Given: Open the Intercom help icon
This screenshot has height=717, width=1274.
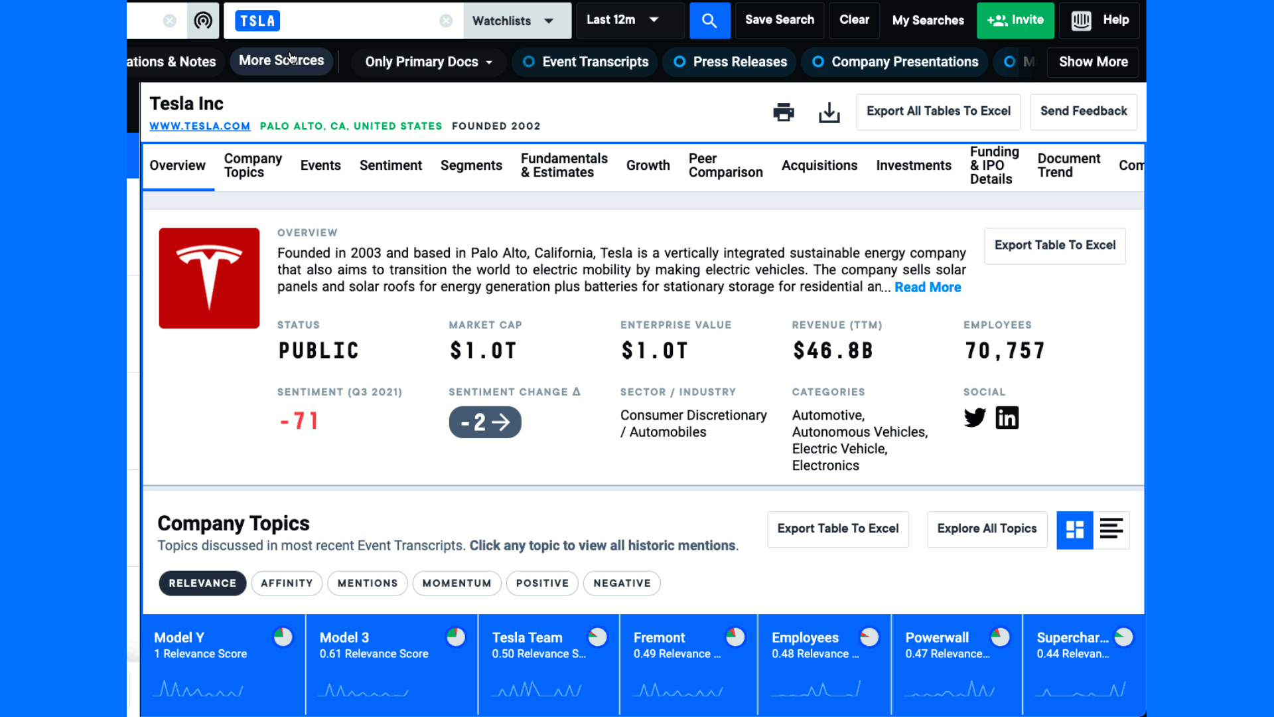Looking at the screenshot, I should click(1081, 21).
